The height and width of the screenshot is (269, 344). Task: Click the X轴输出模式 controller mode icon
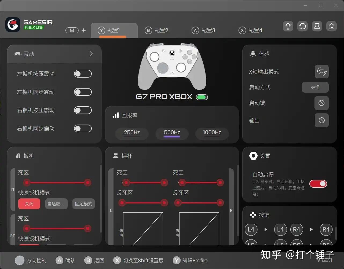(321, 72)
